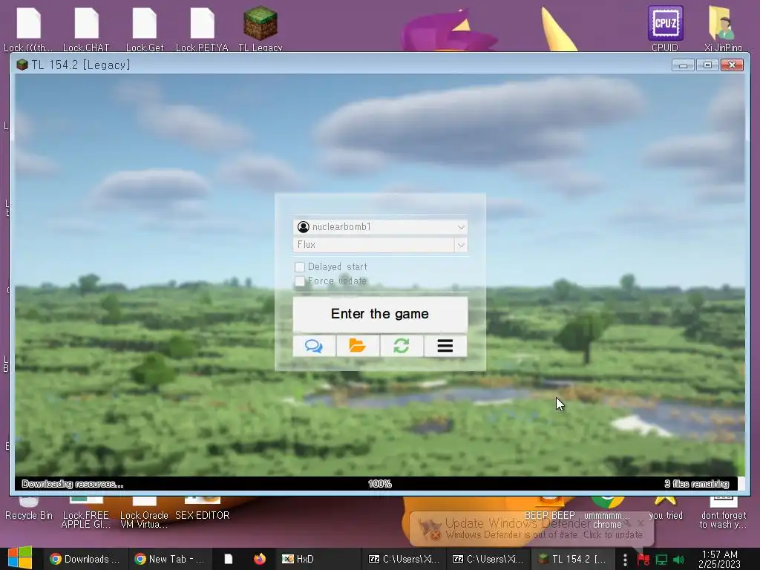Minimize the TL Legacy window
This screenshot has height=570, width=760.
pyautogui.click(x=683, y=65)
